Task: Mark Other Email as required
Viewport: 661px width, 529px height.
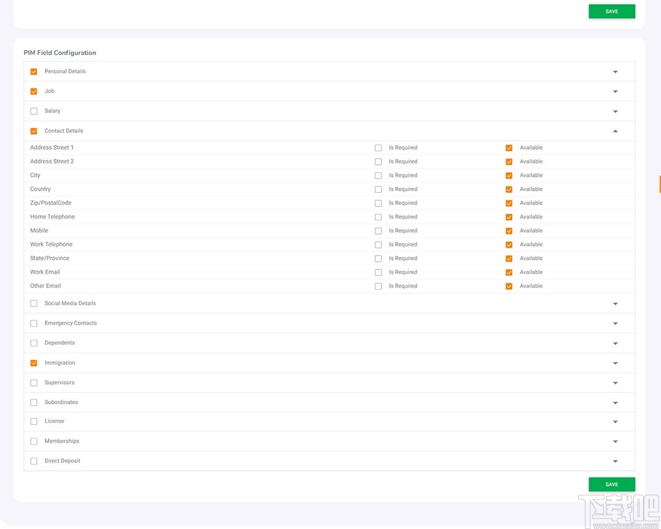Action: coord(378,286)
